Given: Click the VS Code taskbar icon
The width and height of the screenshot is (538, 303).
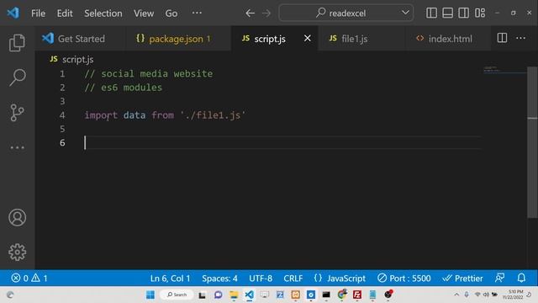Looking at the screenshot, I should [250, 295].
